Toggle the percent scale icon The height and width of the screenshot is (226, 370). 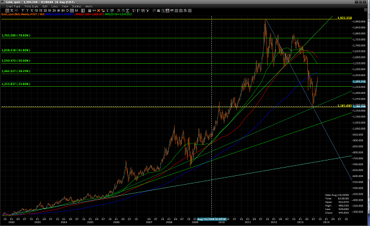click(x=12, y=11)
